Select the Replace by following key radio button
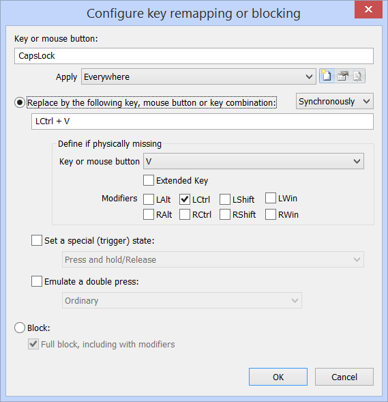Screen dimensions: 388x402 tap(20, 102)
